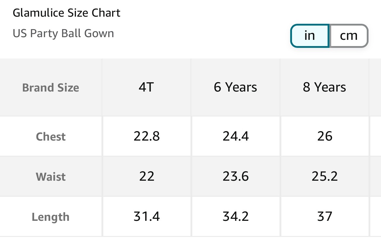
Task: Click the 8 Years length value 37
Action: (x=325, y=216)
